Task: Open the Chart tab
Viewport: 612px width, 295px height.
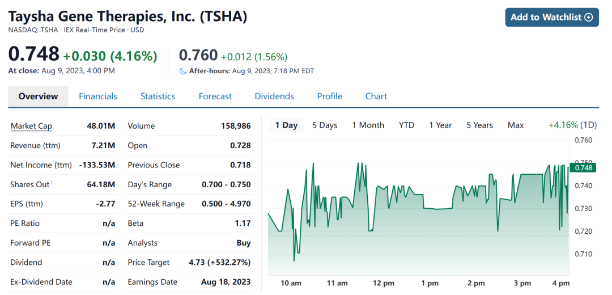Action: click(x=376, y=96)
